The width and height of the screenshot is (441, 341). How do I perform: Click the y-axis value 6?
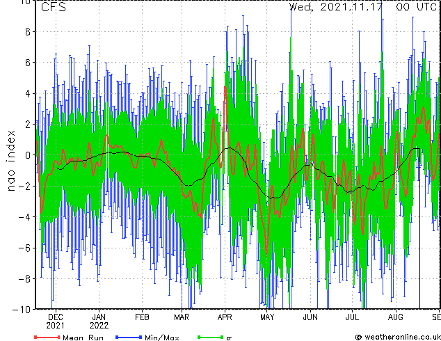click(28, 63)
